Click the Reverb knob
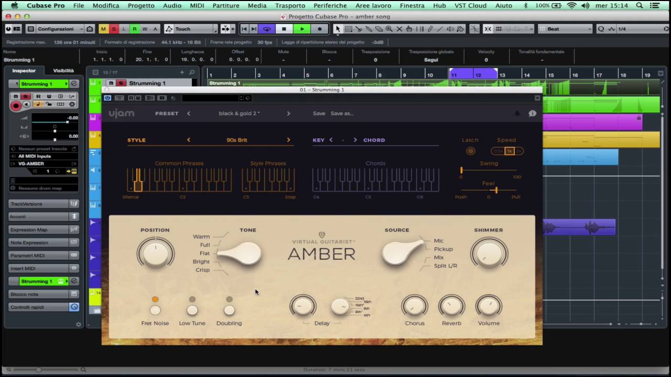The height and width of the screenshot is (377, 671). point(451,306)
